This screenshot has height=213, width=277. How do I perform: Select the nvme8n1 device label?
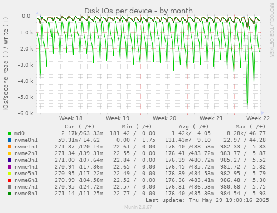click(26, 194)
